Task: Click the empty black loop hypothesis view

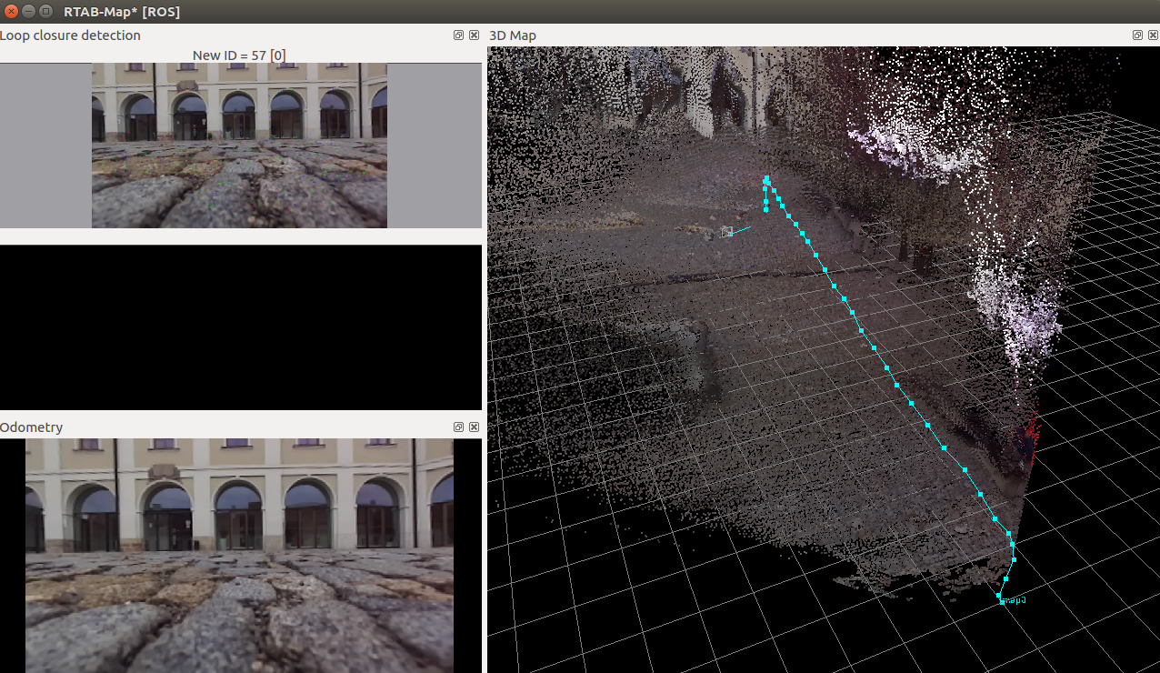Action: [x=240, y=327]
